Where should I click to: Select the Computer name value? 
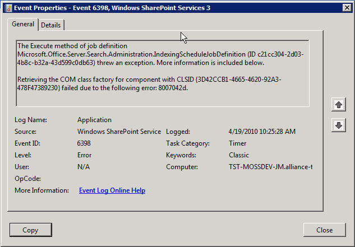pyautogui.click(x=270, y=167)
